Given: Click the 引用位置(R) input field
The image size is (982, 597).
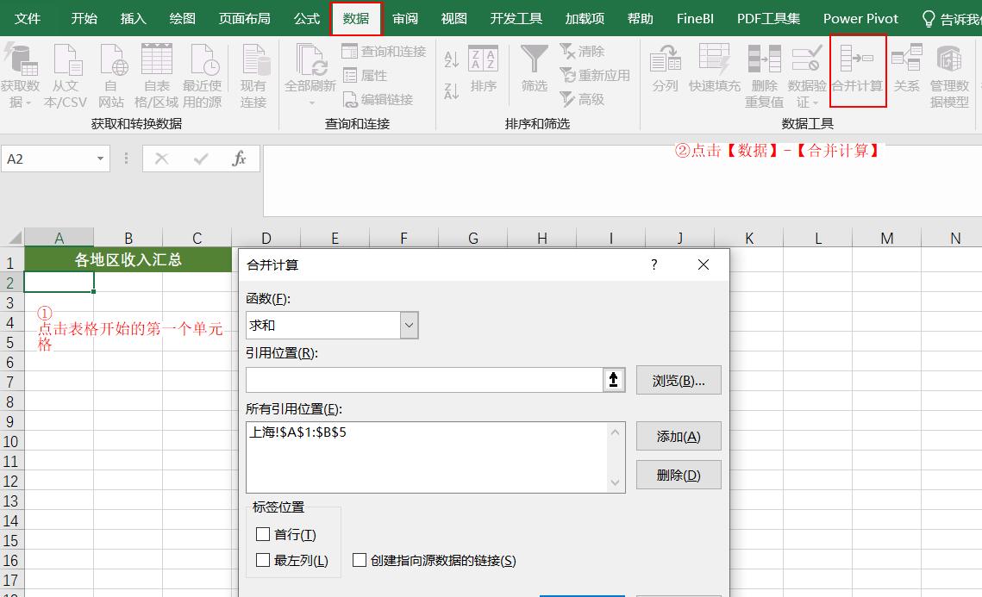Looking at the screenshot, I should point(425,380).
